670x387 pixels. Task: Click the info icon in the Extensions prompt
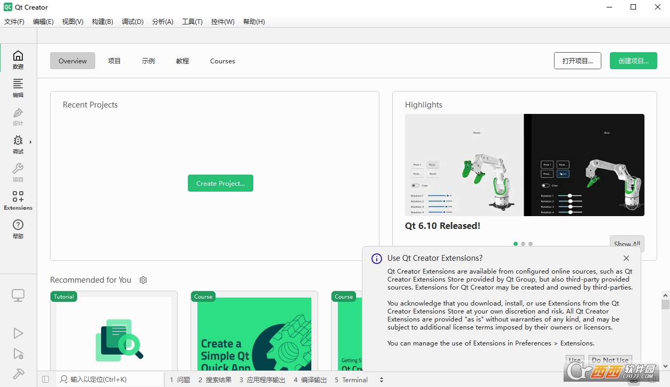tap(377, 259)
